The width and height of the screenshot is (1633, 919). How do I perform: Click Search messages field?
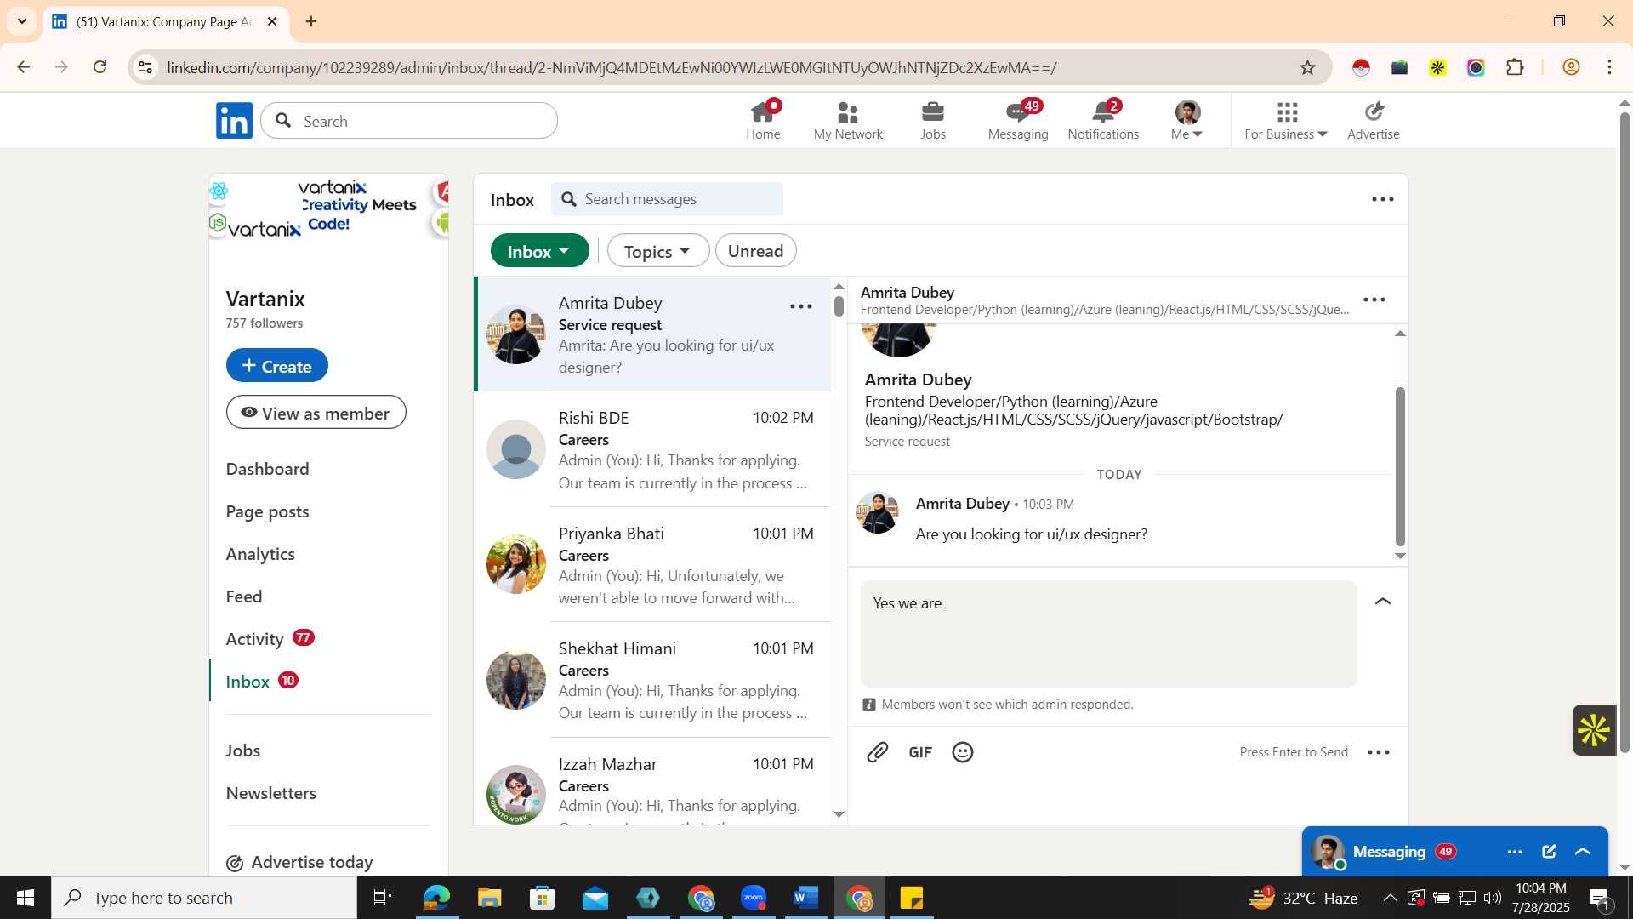click(x=667, y=199)
